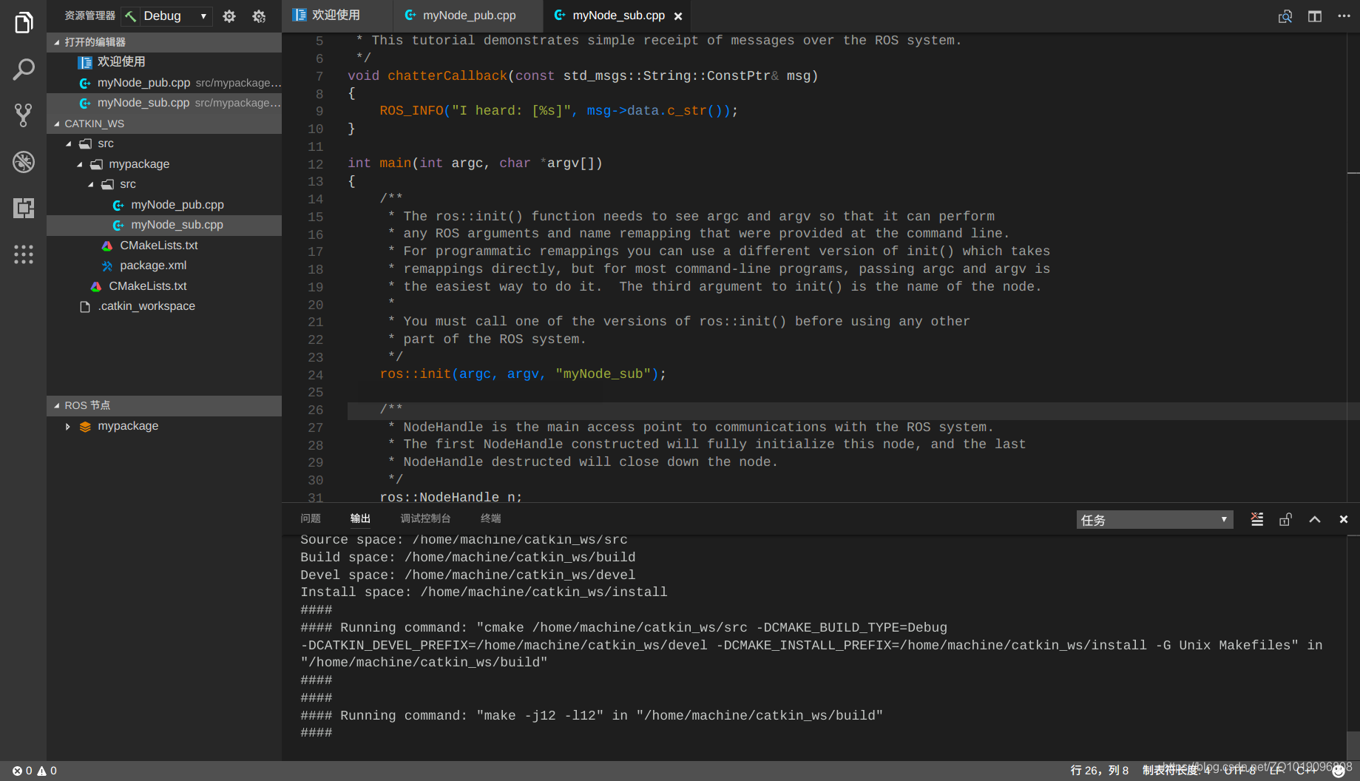Switch to the welcome tab
The image size is (1360, 781).
coord(336,16)
